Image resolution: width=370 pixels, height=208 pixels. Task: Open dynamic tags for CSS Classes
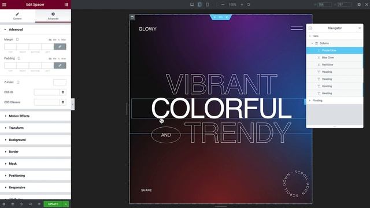(x=63, y=102)
